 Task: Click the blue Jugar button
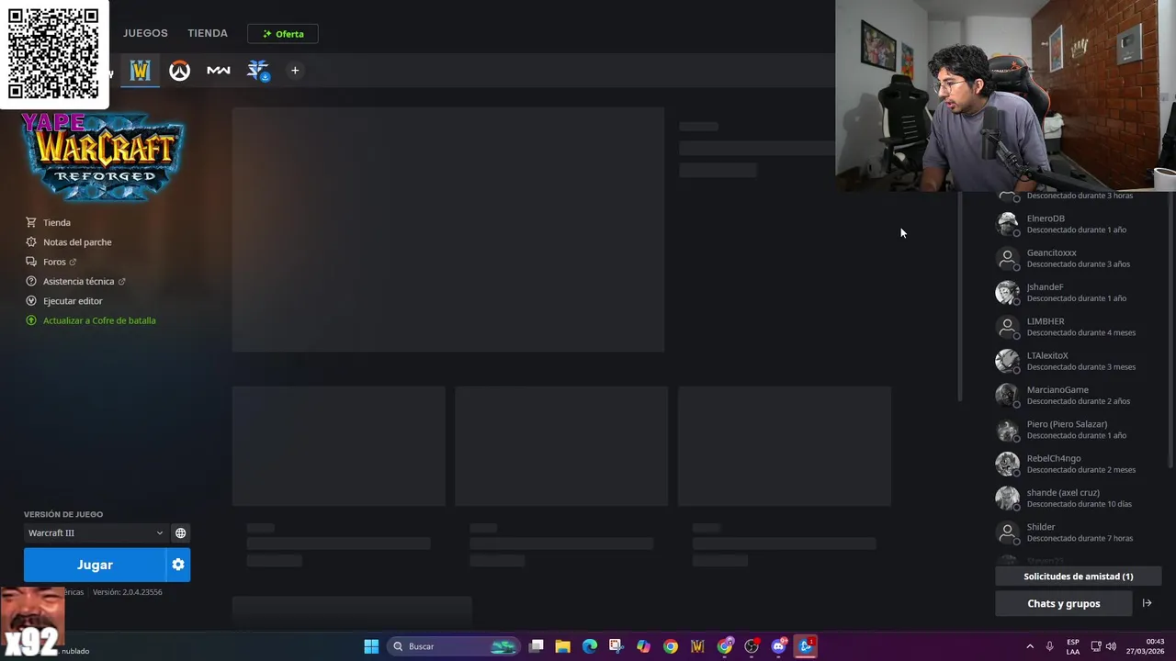(x=95, y=565)
